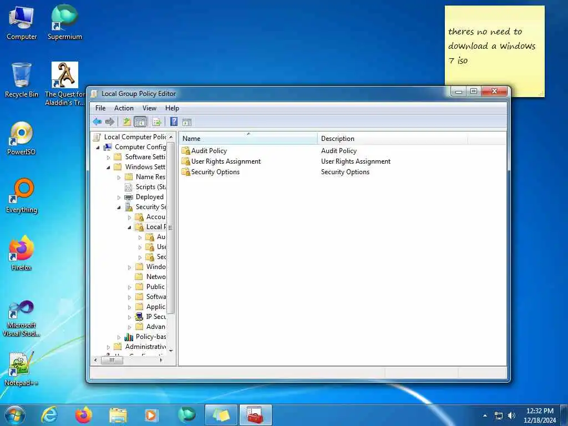Click Security Options description text
Screen dimensions: 568x426
pyautogui.click(x=345, y=172)
